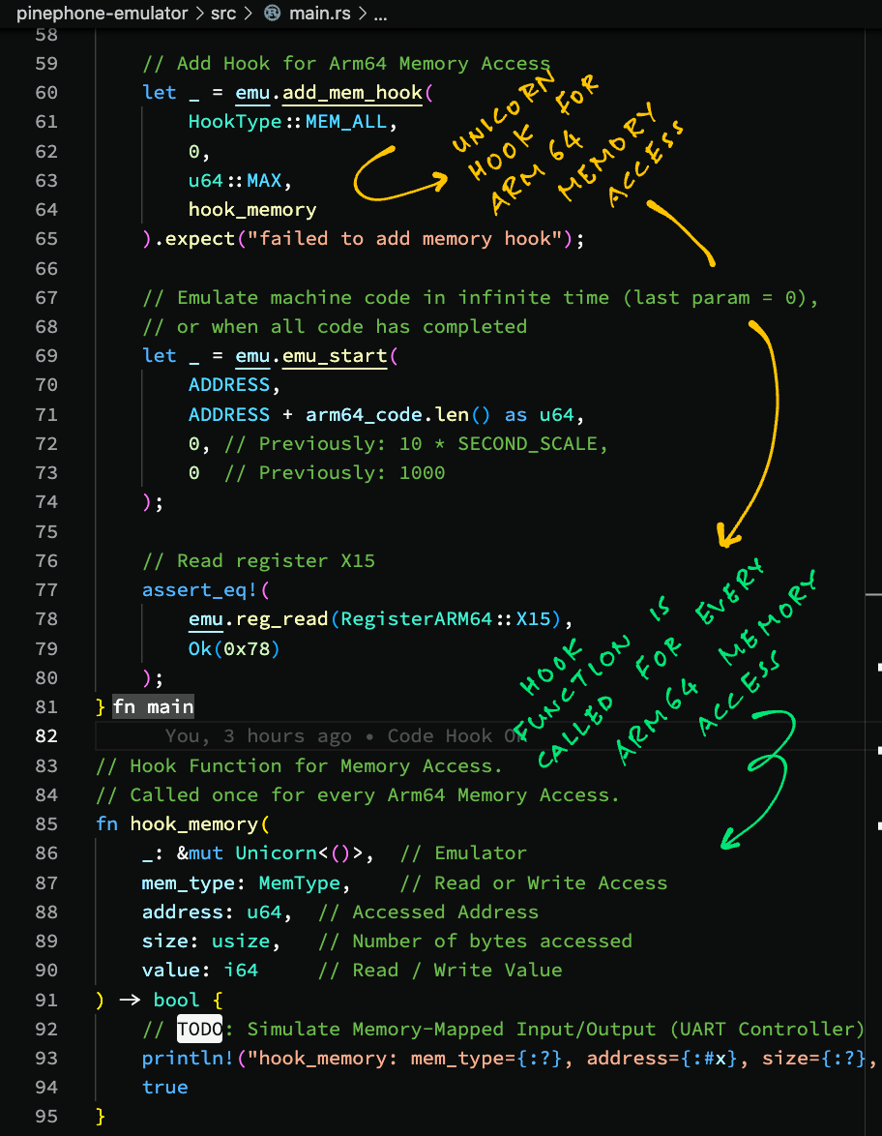Click the underlined emu variable on line 60
882x1136 pixels.
click(x=251, y=92)
